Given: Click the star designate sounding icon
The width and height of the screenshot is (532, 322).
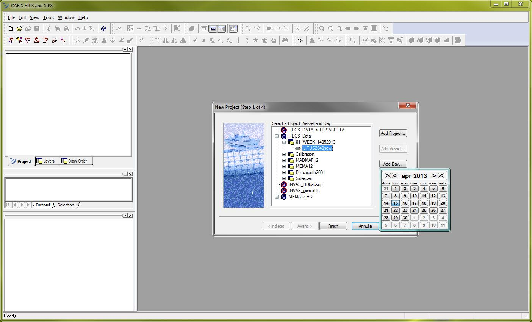Looking at the screenshot, I should [x=255, y=40].
